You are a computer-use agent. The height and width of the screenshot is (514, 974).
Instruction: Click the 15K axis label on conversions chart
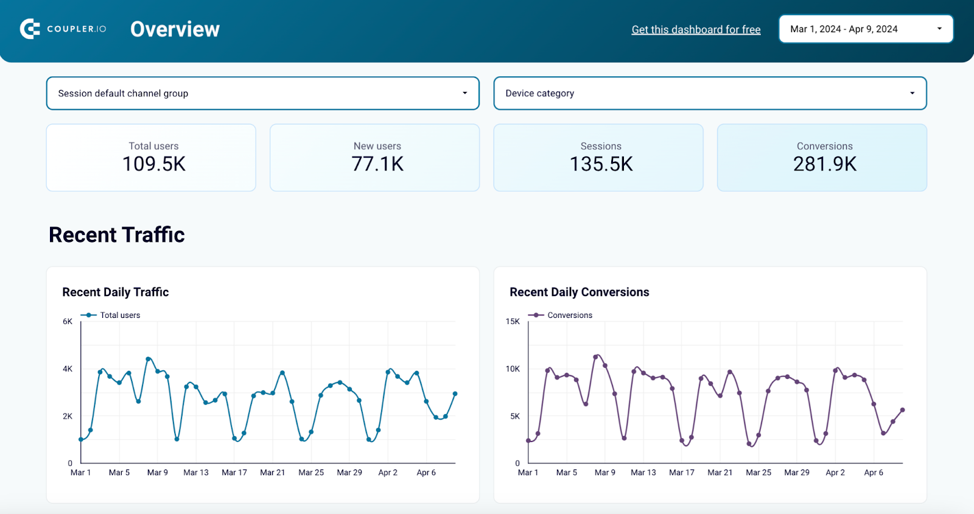513,322
